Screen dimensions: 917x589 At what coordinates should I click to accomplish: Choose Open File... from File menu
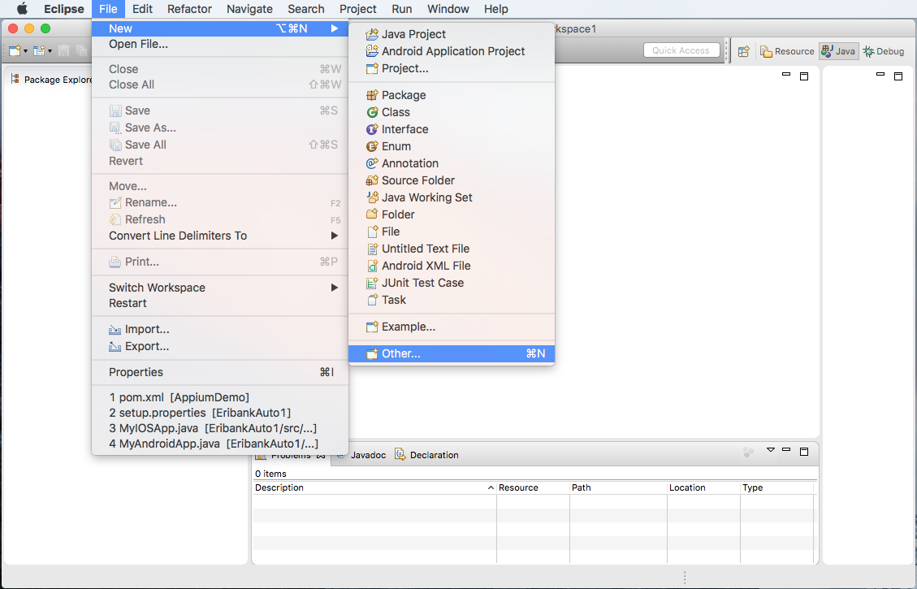(220, 45)
